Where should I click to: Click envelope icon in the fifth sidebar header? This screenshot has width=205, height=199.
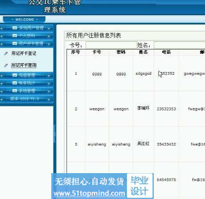15,83
